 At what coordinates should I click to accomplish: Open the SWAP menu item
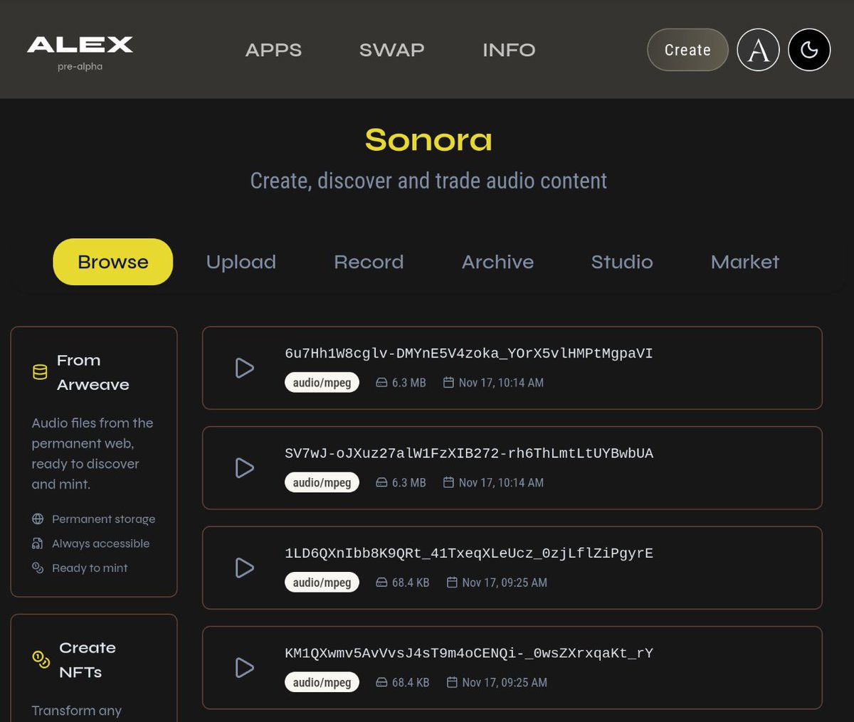coord(391,50)
